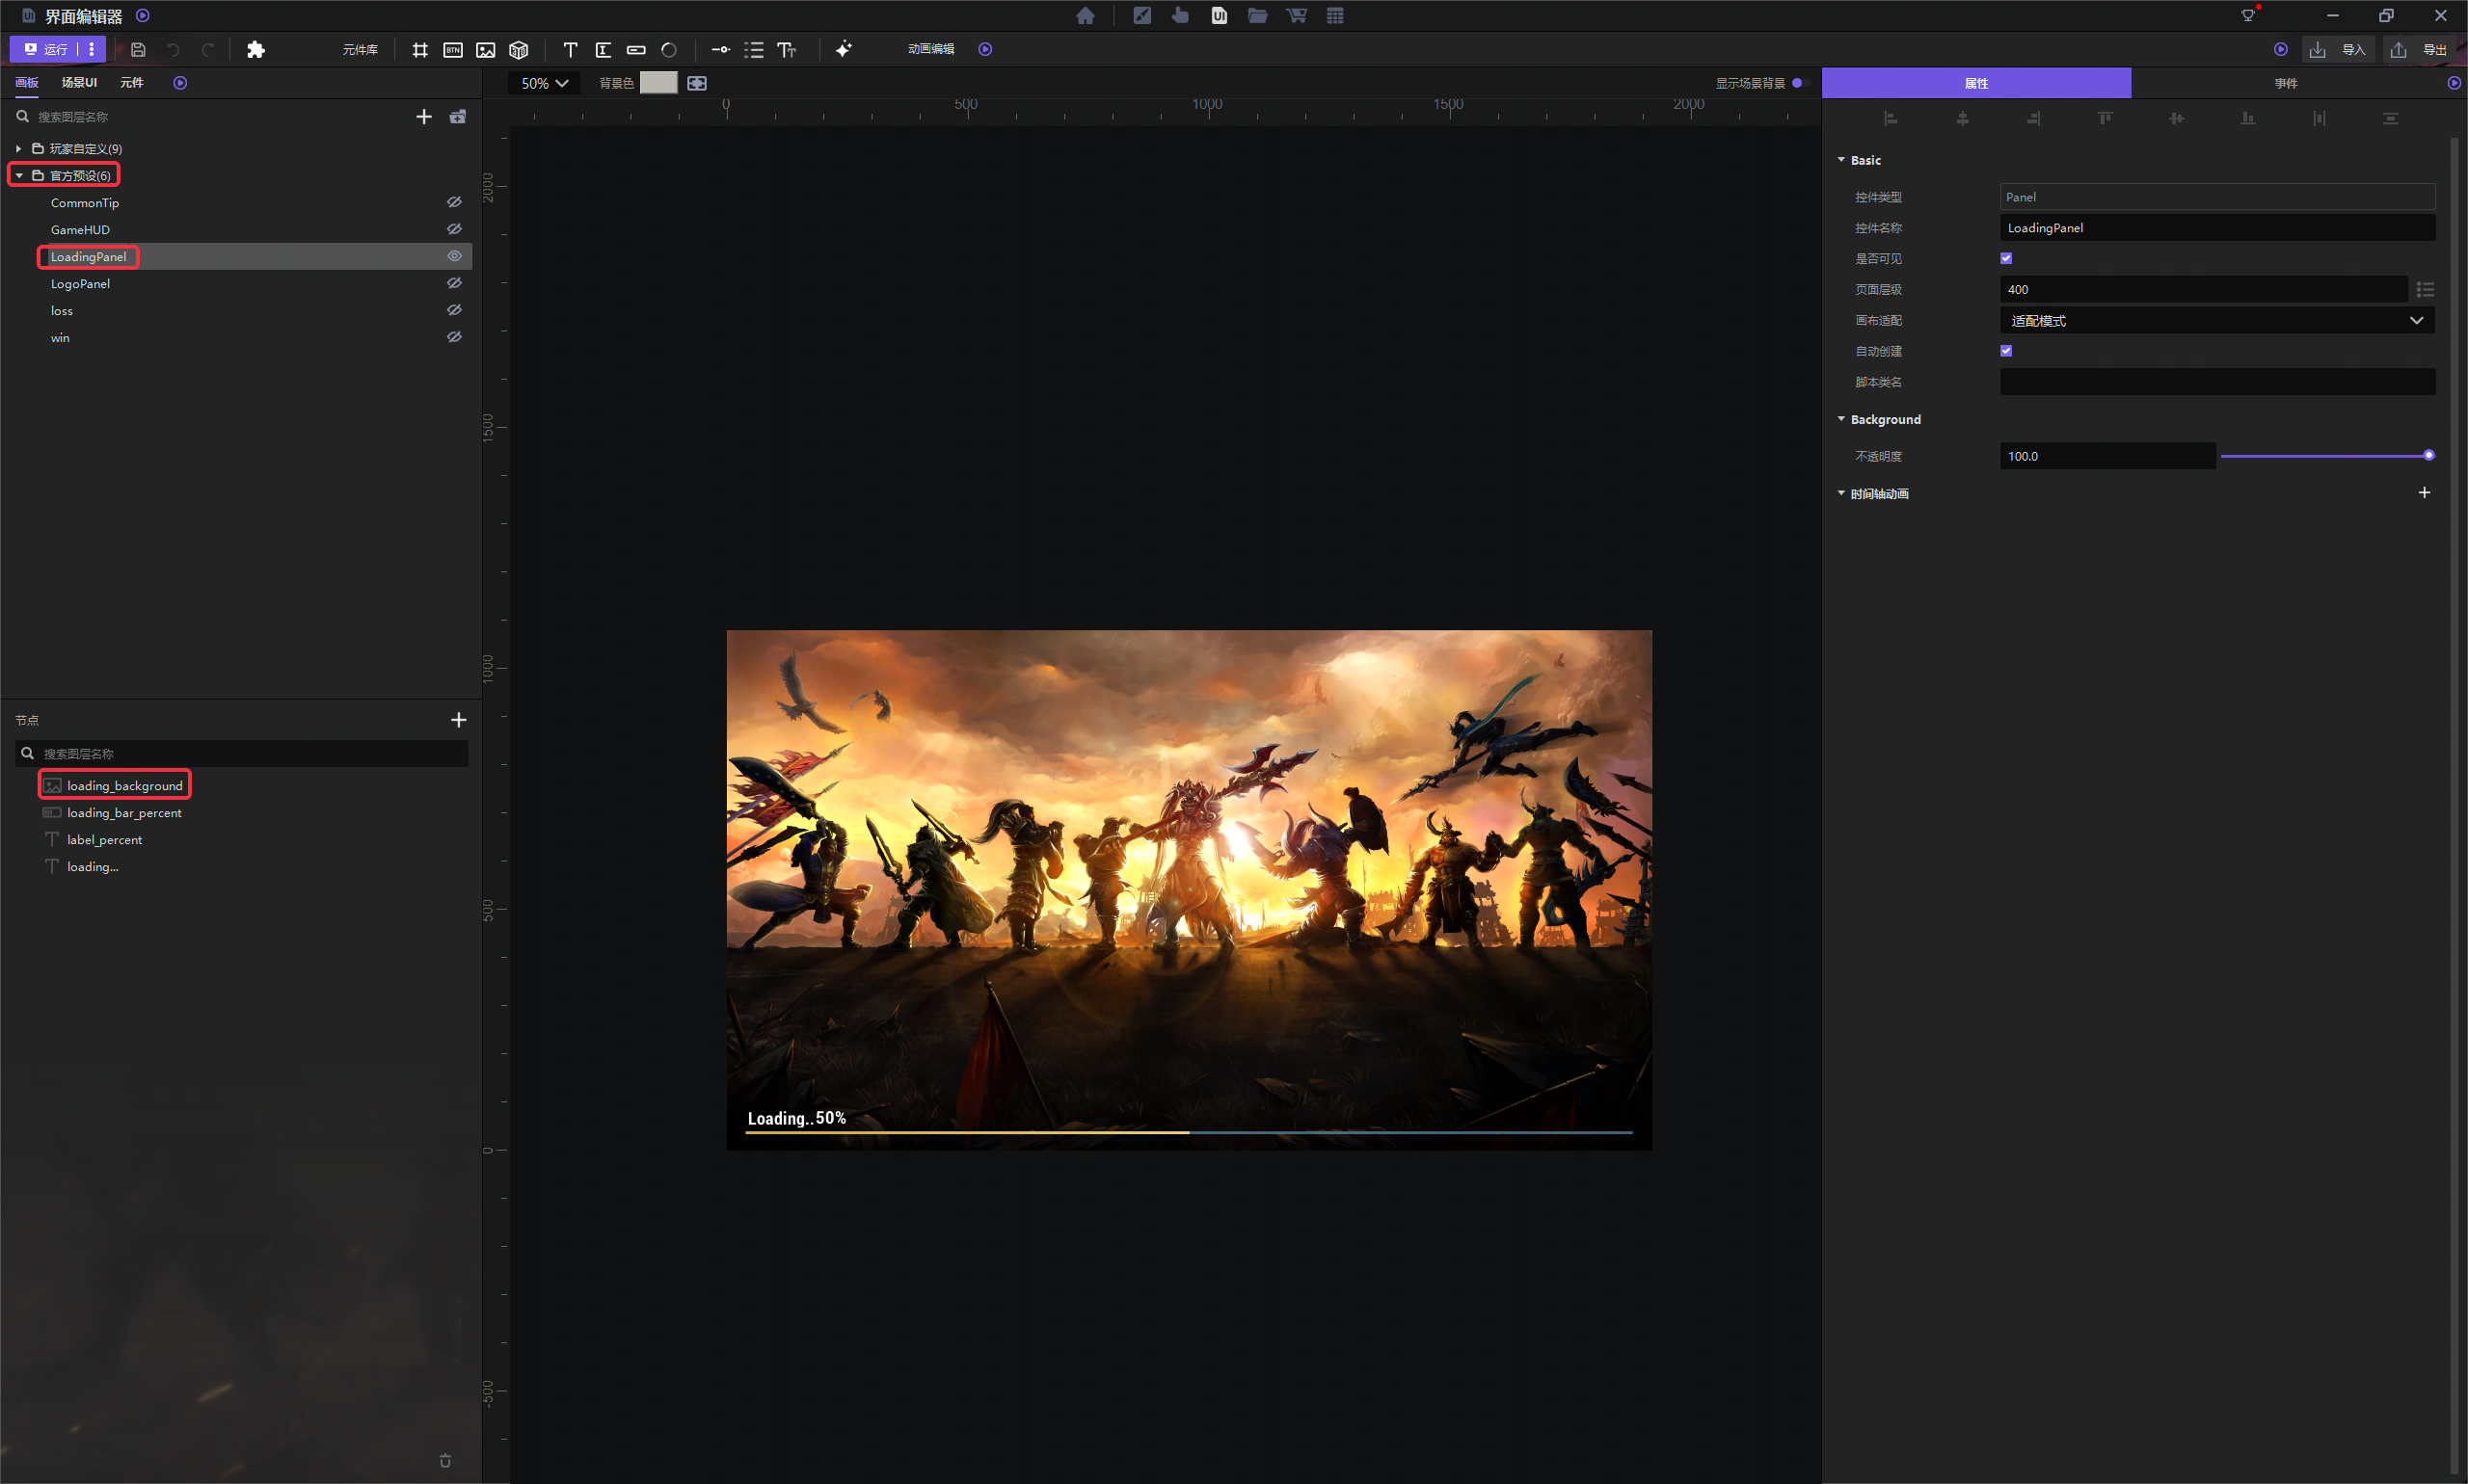Click the 背景色 color swatch
The width and height of the screenshot is (2468, 1484).
(657, 83)
